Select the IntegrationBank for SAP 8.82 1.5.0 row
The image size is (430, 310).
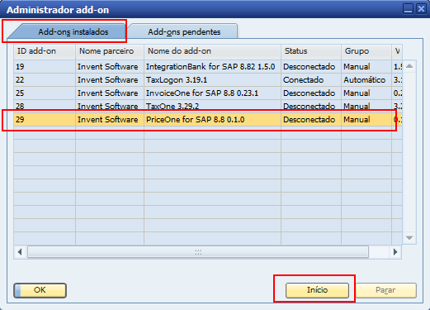[x=208, y=67]
